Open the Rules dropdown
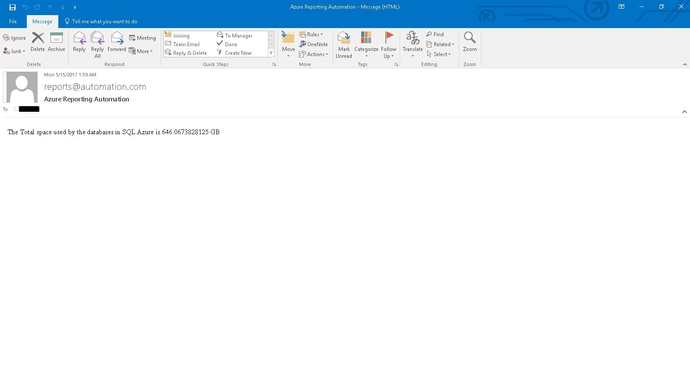This screenshot has height=369, width=690. click(311, 34)
